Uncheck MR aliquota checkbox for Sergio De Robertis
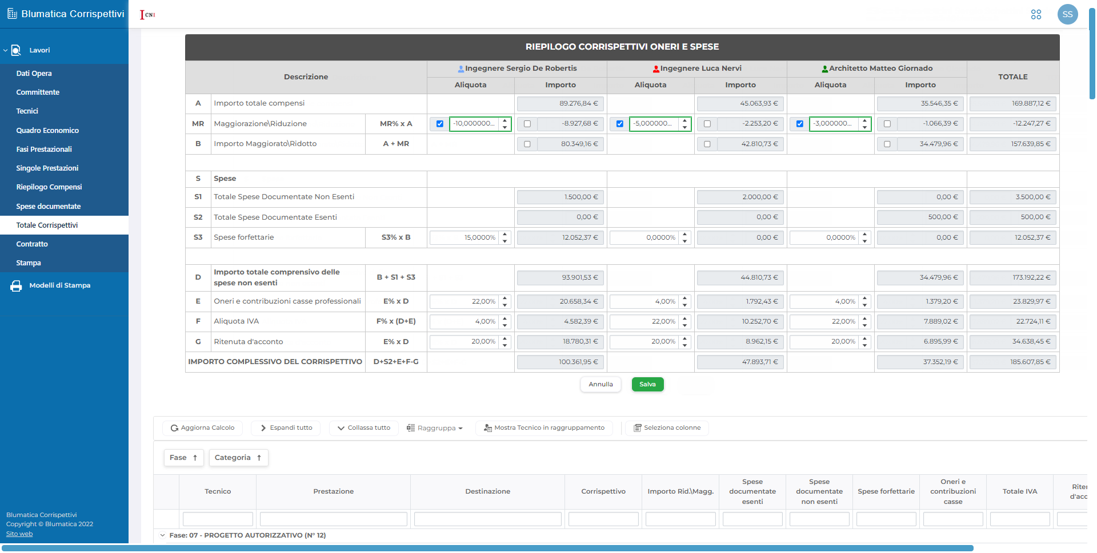Viewport: 1097px width, 553px height. pyautogui.click(x=440, y=124)
